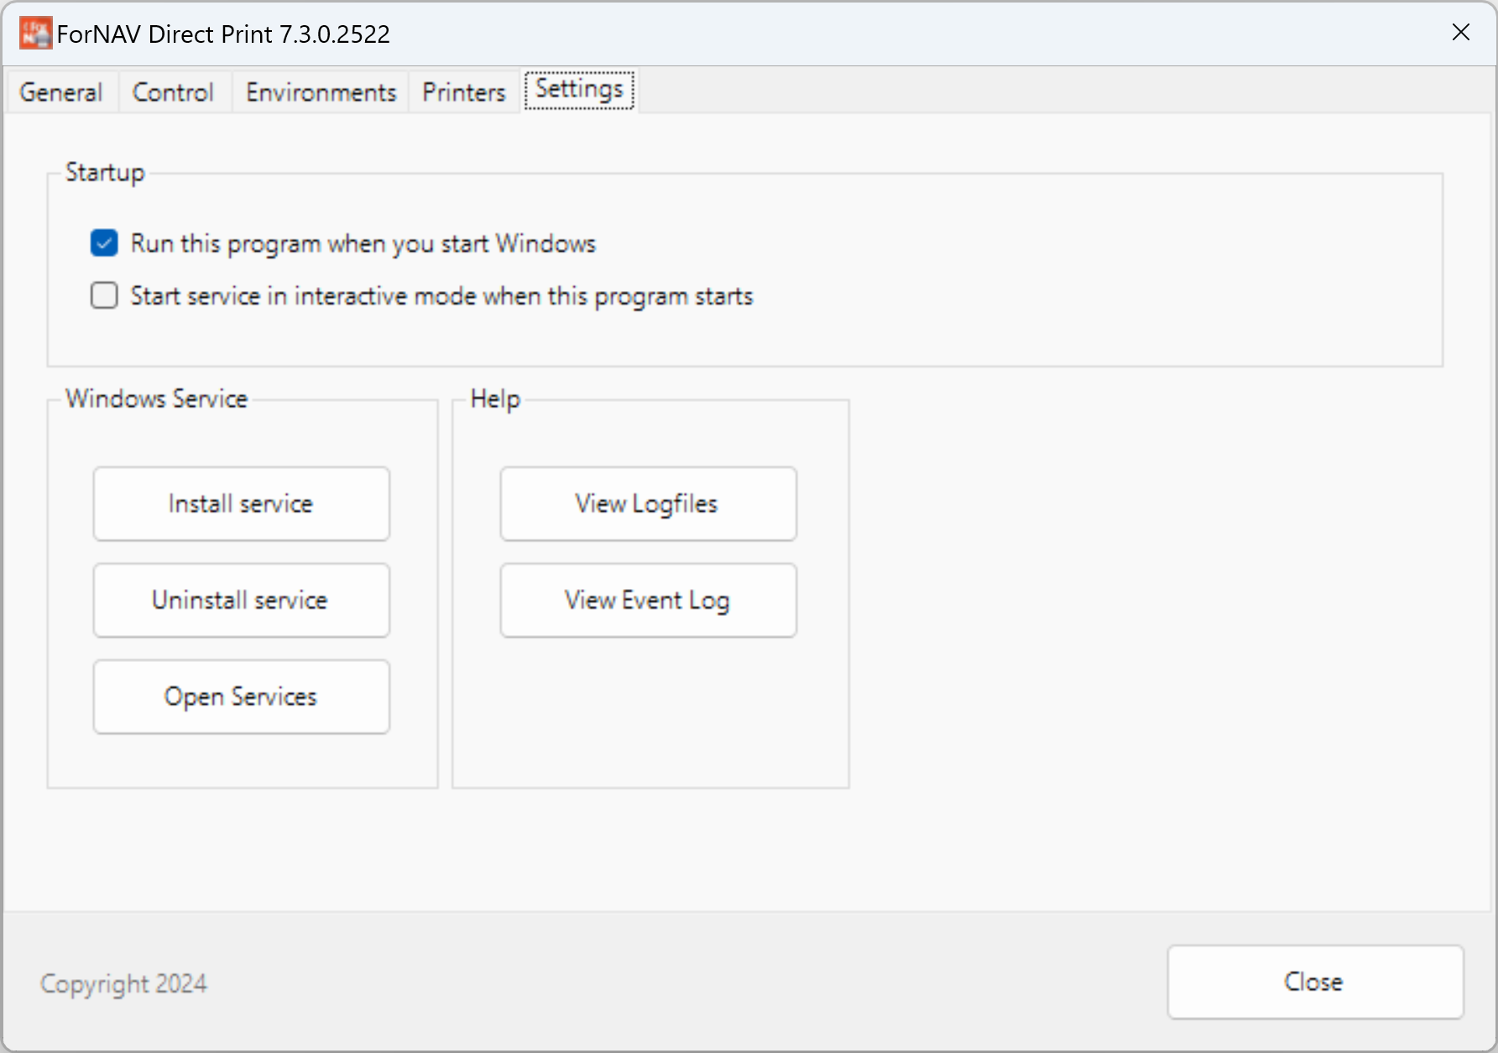Viewport: 1498px width, 1053px height.
Task: Click the Uninstall service button
Action: (x=242, y=600)
